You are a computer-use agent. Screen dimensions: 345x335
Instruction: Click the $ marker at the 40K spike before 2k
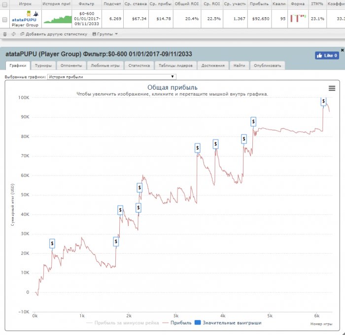pos(120,210)
